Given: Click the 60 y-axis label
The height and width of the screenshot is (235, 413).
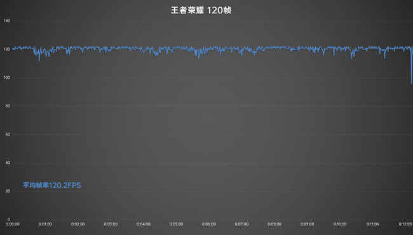Looking at the screenshot, I should (x=8, y=135).
